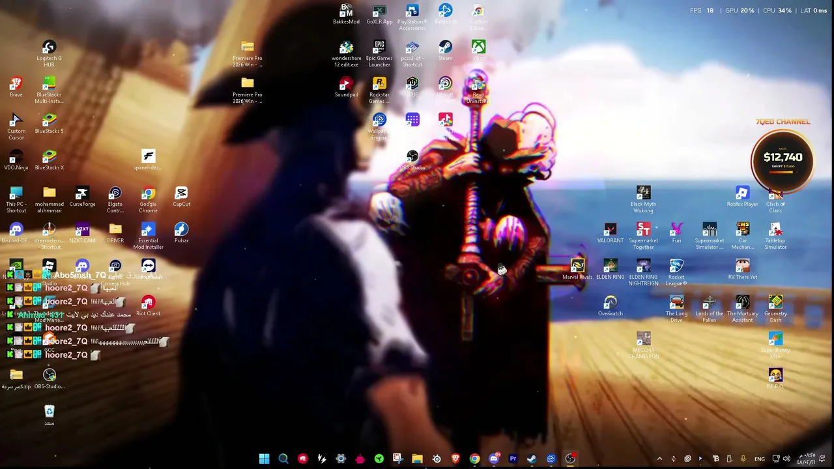Viewport: 834px width, 469px height.
Task: Open the Windows Start menu
Action: click(264, 459)
